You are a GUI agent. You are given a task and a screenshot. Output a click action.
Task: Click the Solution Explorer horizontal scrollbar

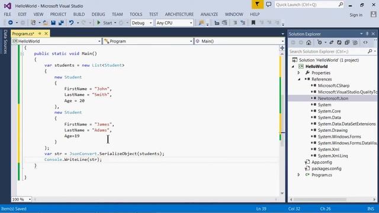[320, 199]
